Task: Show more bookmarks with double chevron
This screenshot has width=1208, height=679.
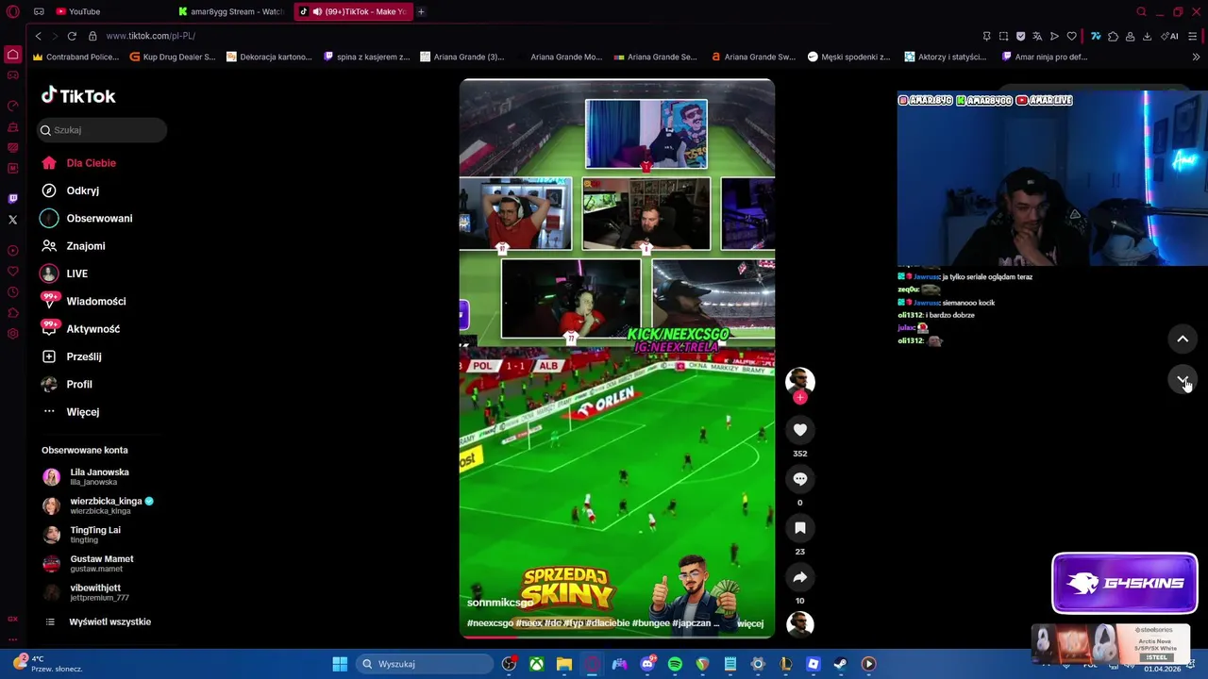Action: pos(1196,57)
